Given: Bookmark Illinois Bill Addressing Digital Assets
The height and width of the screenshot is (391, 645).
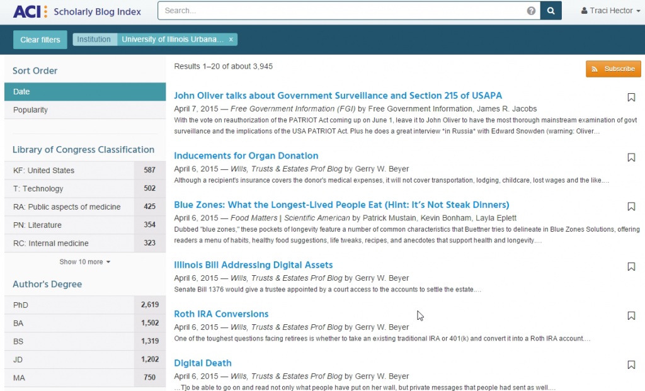Looking at the screenshot, I should pyautogui.click(x=631, y=267).
